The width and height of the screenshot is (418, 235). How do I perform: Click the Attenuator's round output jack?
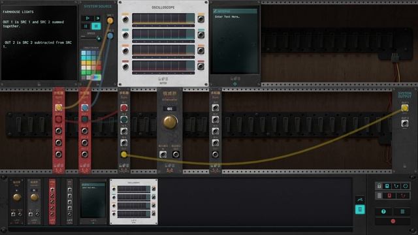(x=176, y=155)
